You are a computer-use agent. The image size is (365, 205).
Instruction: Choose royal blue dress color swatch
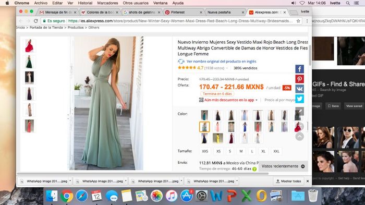[245, 127]
